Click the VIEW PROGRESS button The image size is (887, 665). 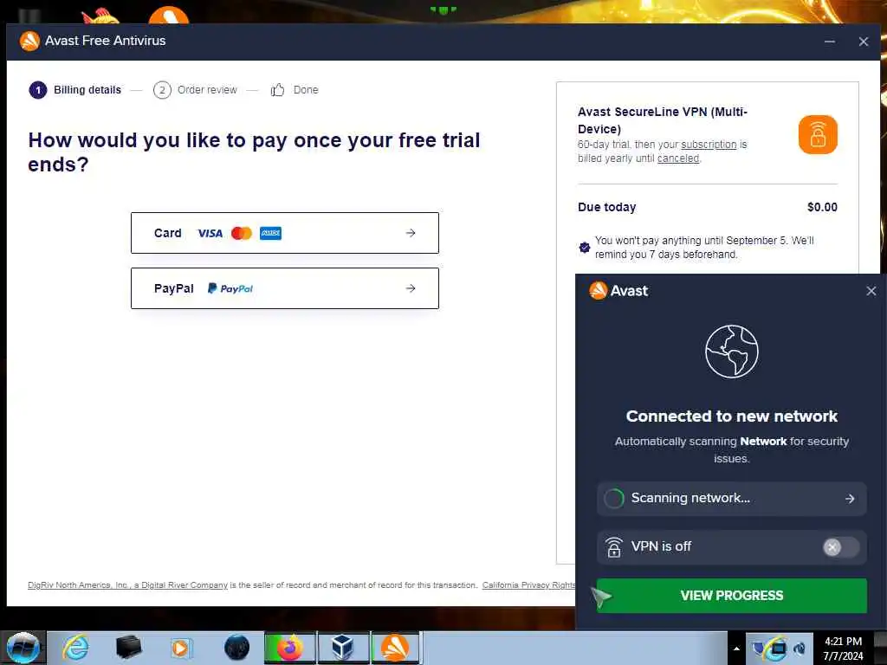(731, 596)
